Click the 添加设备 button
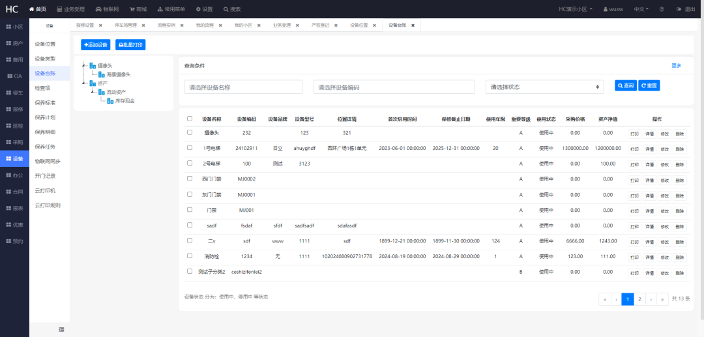This screenshot has width=704, height=337. tap(96, 45)
